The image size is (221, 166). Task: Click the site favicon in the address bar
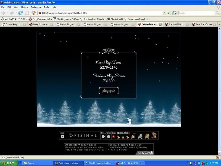pos(40,13)
